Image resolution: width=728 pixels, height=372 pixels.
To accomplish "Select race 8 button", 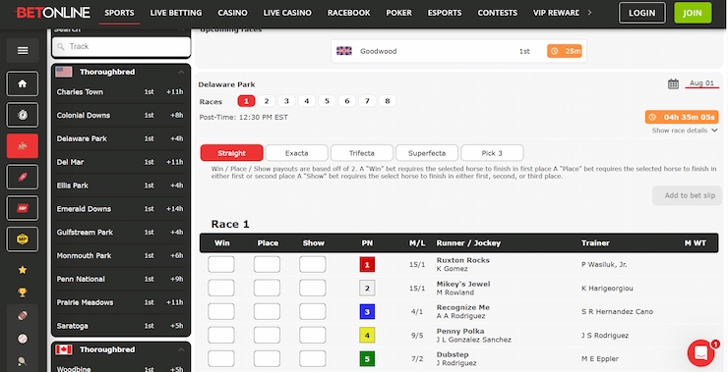I will pyautogui.click(x=388, y=101).
